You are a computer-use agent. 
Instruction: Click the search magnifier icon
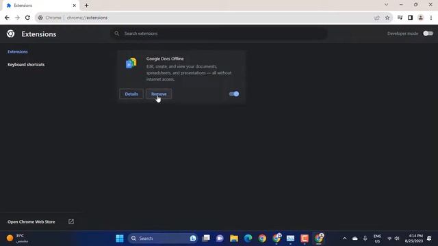(x=117, y=33)
